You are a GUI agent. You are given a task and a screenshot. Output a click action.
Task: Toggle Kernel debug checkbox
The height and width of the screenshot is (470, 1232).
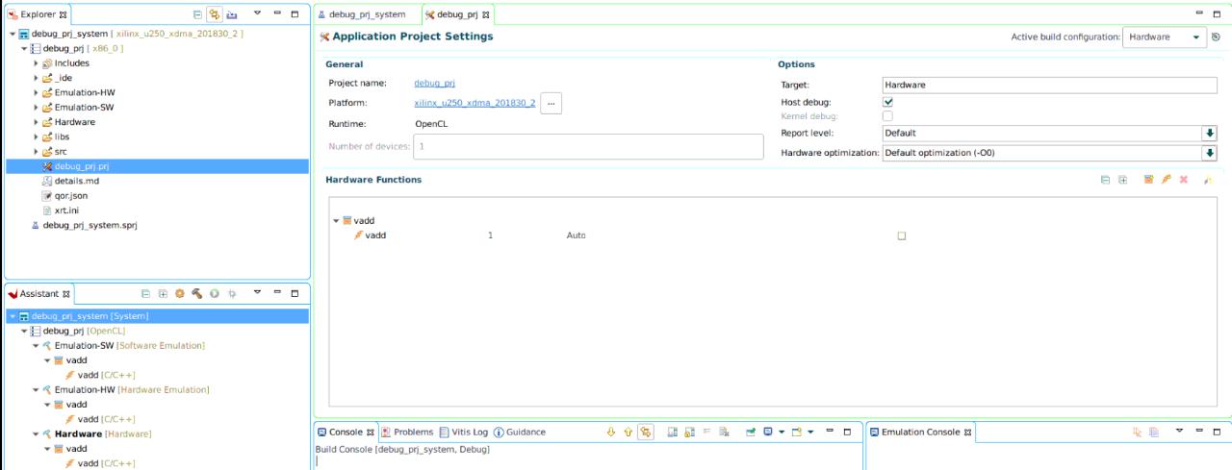tap(887, 116)
